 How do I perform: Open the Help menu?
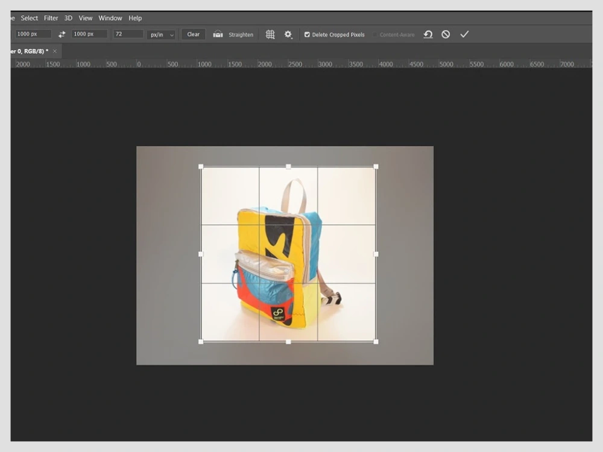pyautogui.click(x=135, y=18)
